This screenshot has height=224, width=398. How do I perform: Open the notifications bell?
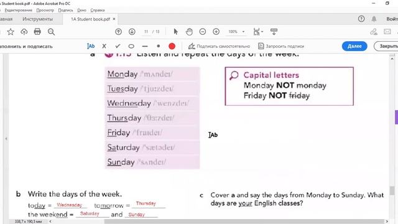coord(374,19)
